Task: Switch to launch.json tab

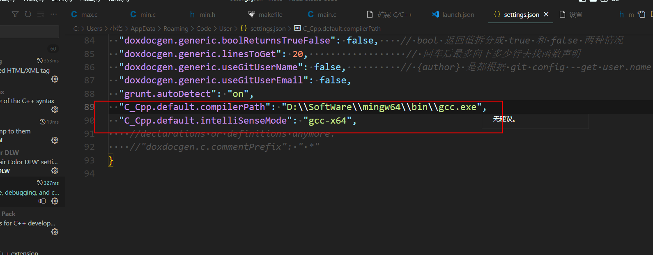Action: coord(453,14)
